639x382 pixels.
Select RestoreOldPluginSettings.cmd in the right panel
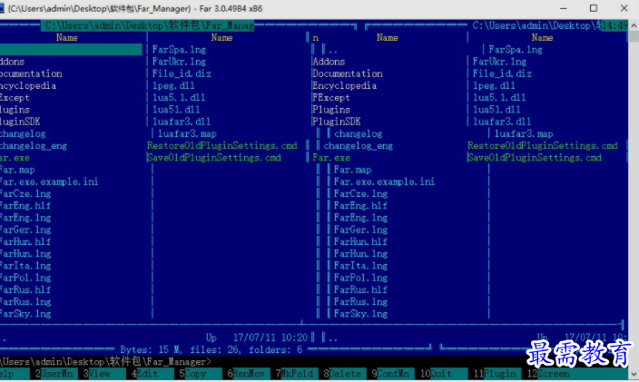[x=543, y=146]
